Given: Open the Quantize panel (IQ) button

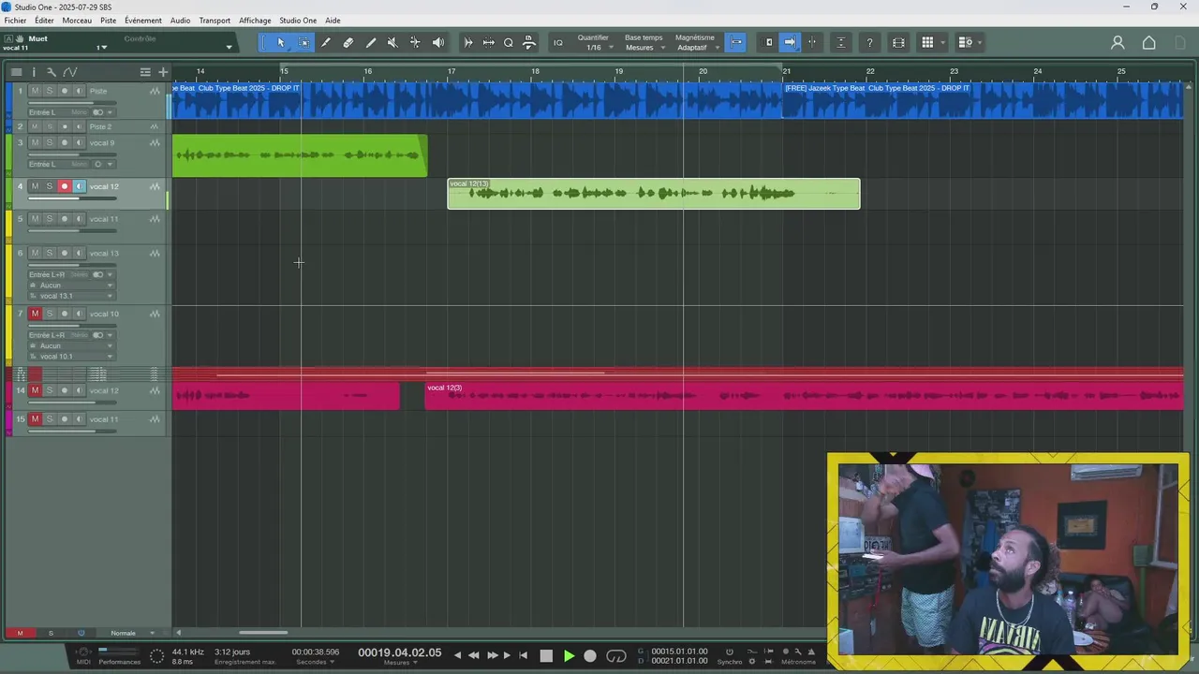Looking at the screenshot, I should point(558,42).
